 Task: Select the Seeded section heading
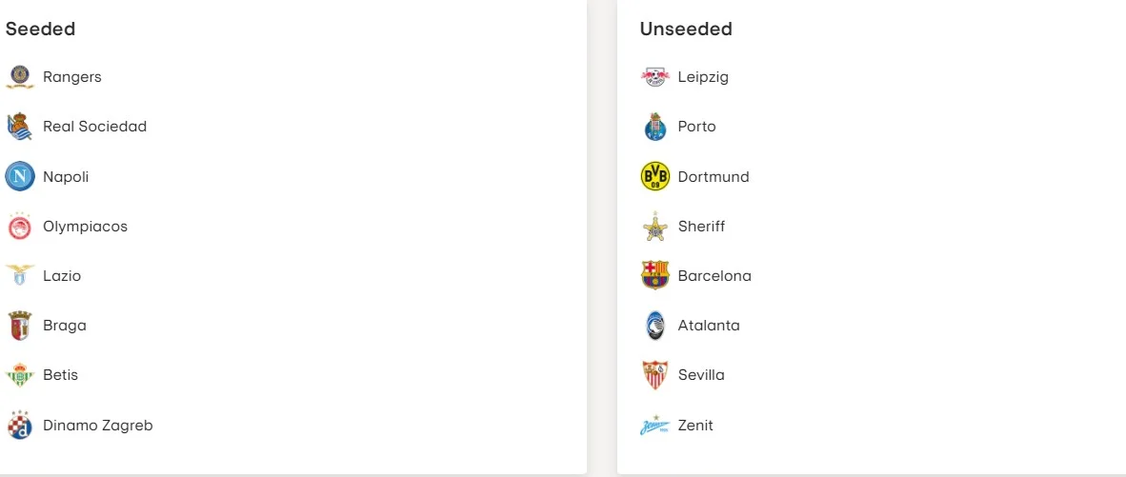(40, 29)
